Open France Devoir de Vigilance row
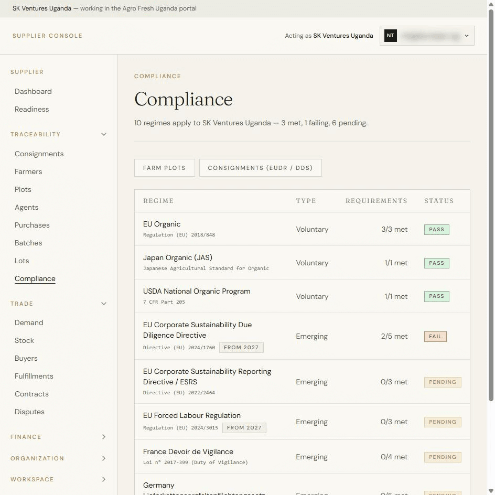This screenshot has width=495, height=495. (302, 457)
